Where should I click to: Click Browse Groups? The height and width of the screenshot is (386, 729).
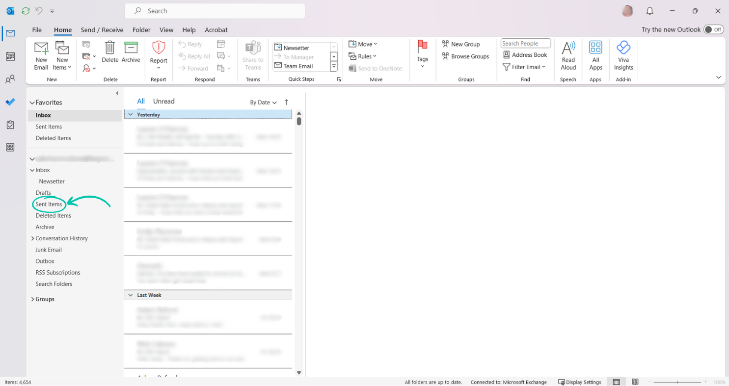(x=465, y=56)
